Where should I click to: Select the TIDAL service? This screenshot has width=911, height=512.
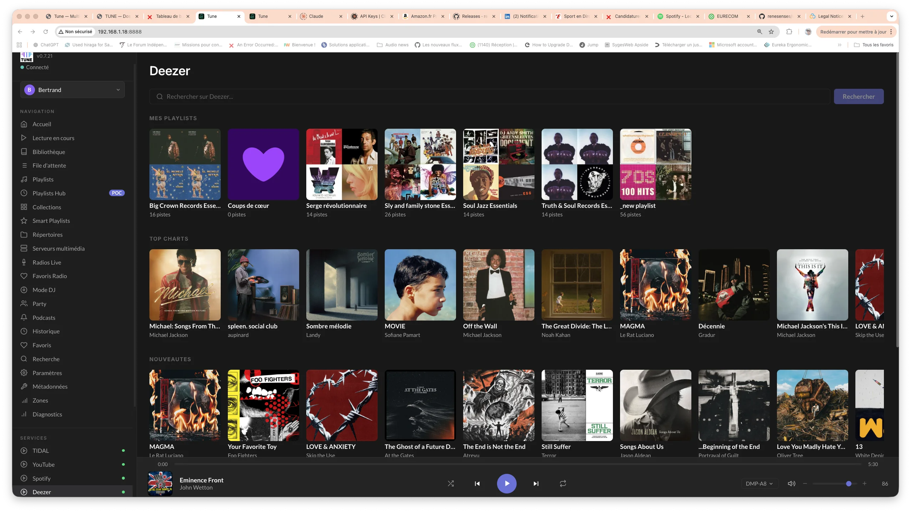tap(72, 451)
